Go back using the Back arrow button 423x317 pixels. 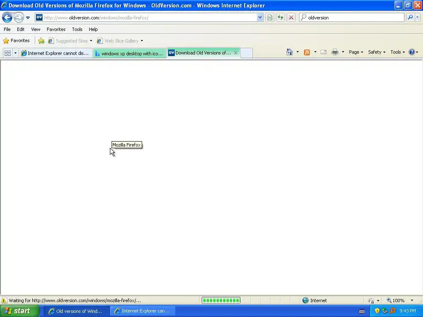(x=7, y=18)
